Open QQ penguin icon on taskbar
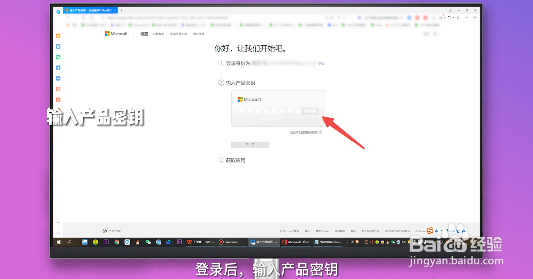 (138, 242)
